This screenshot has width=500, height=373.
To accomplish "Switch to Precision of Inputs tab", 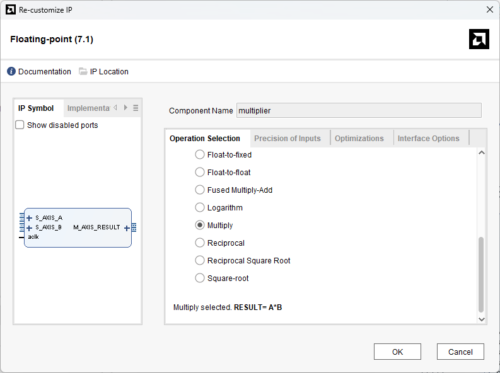I will pyautogui.click(x=288, y=139).
